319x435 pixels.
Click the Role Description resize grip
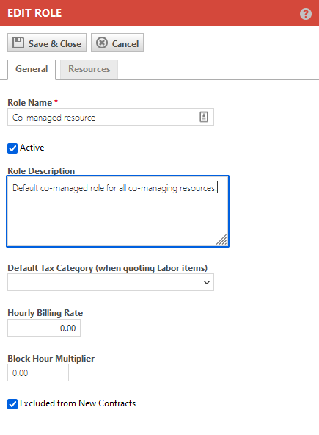[x=221, y=240]
